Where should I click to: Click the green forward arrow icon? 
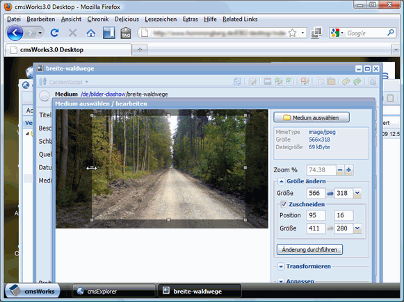[357, 82]
